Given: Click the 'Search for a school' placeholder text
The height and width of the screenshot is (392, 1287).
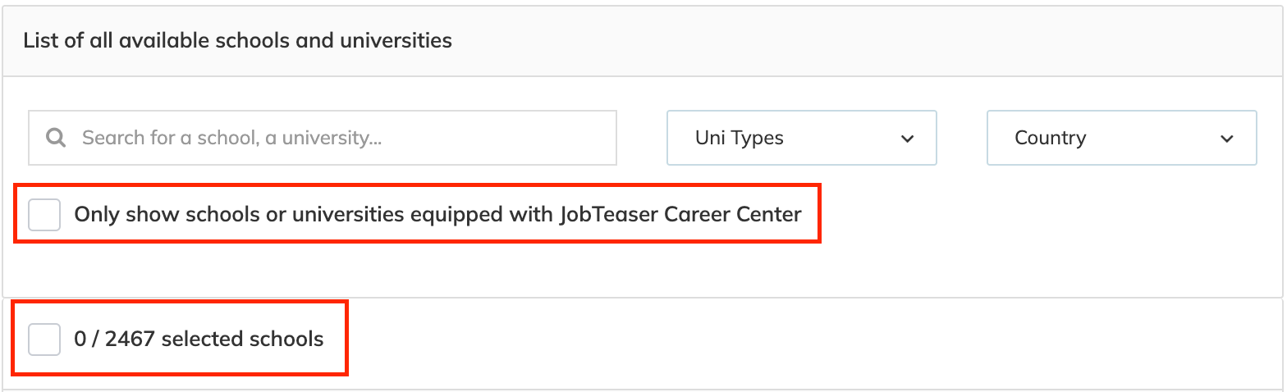Looking at the screenshot, I should (x=231, y=138).
